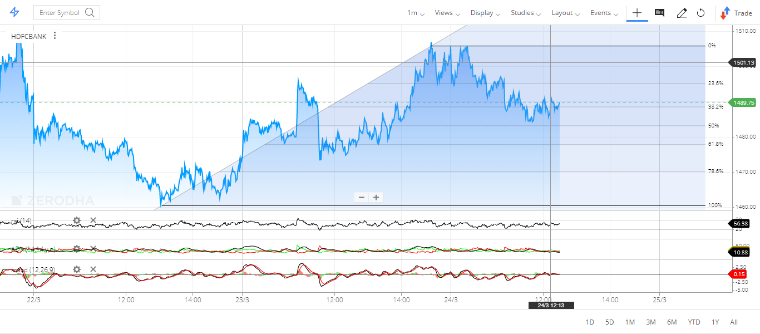This screenshot has height=334, width=760.
Task: Focus the Enter Symbol search field
Action: point(67,12)
